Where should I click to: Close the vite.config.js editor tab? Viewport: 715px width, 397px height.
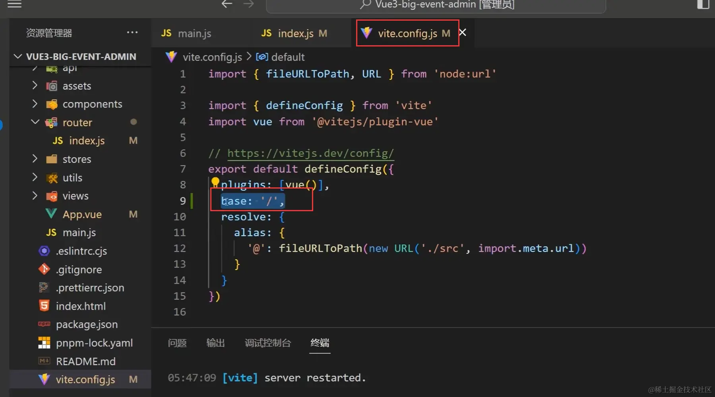pyautogui.click(x=463, y=33)
